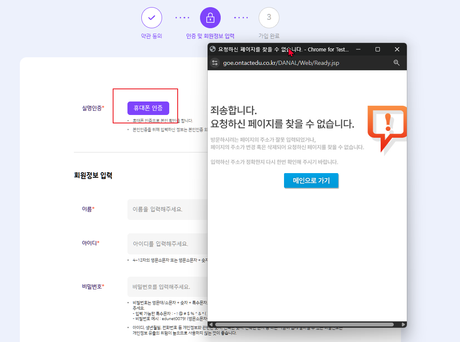Click the left scroll arrow in popup

(210, 324)
